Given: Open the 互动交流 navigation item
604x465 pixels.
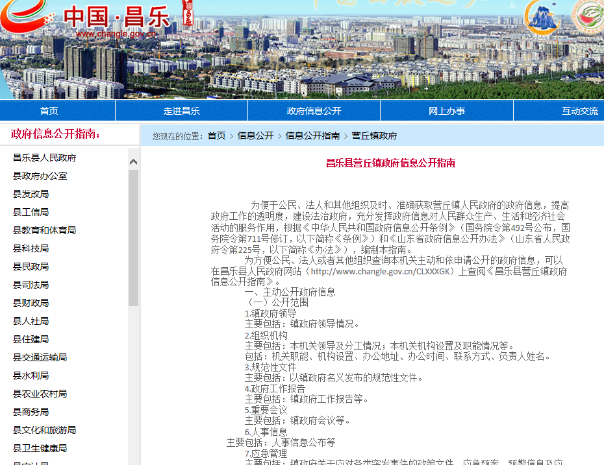Looking at the screenshot, I should click(579, 111).
